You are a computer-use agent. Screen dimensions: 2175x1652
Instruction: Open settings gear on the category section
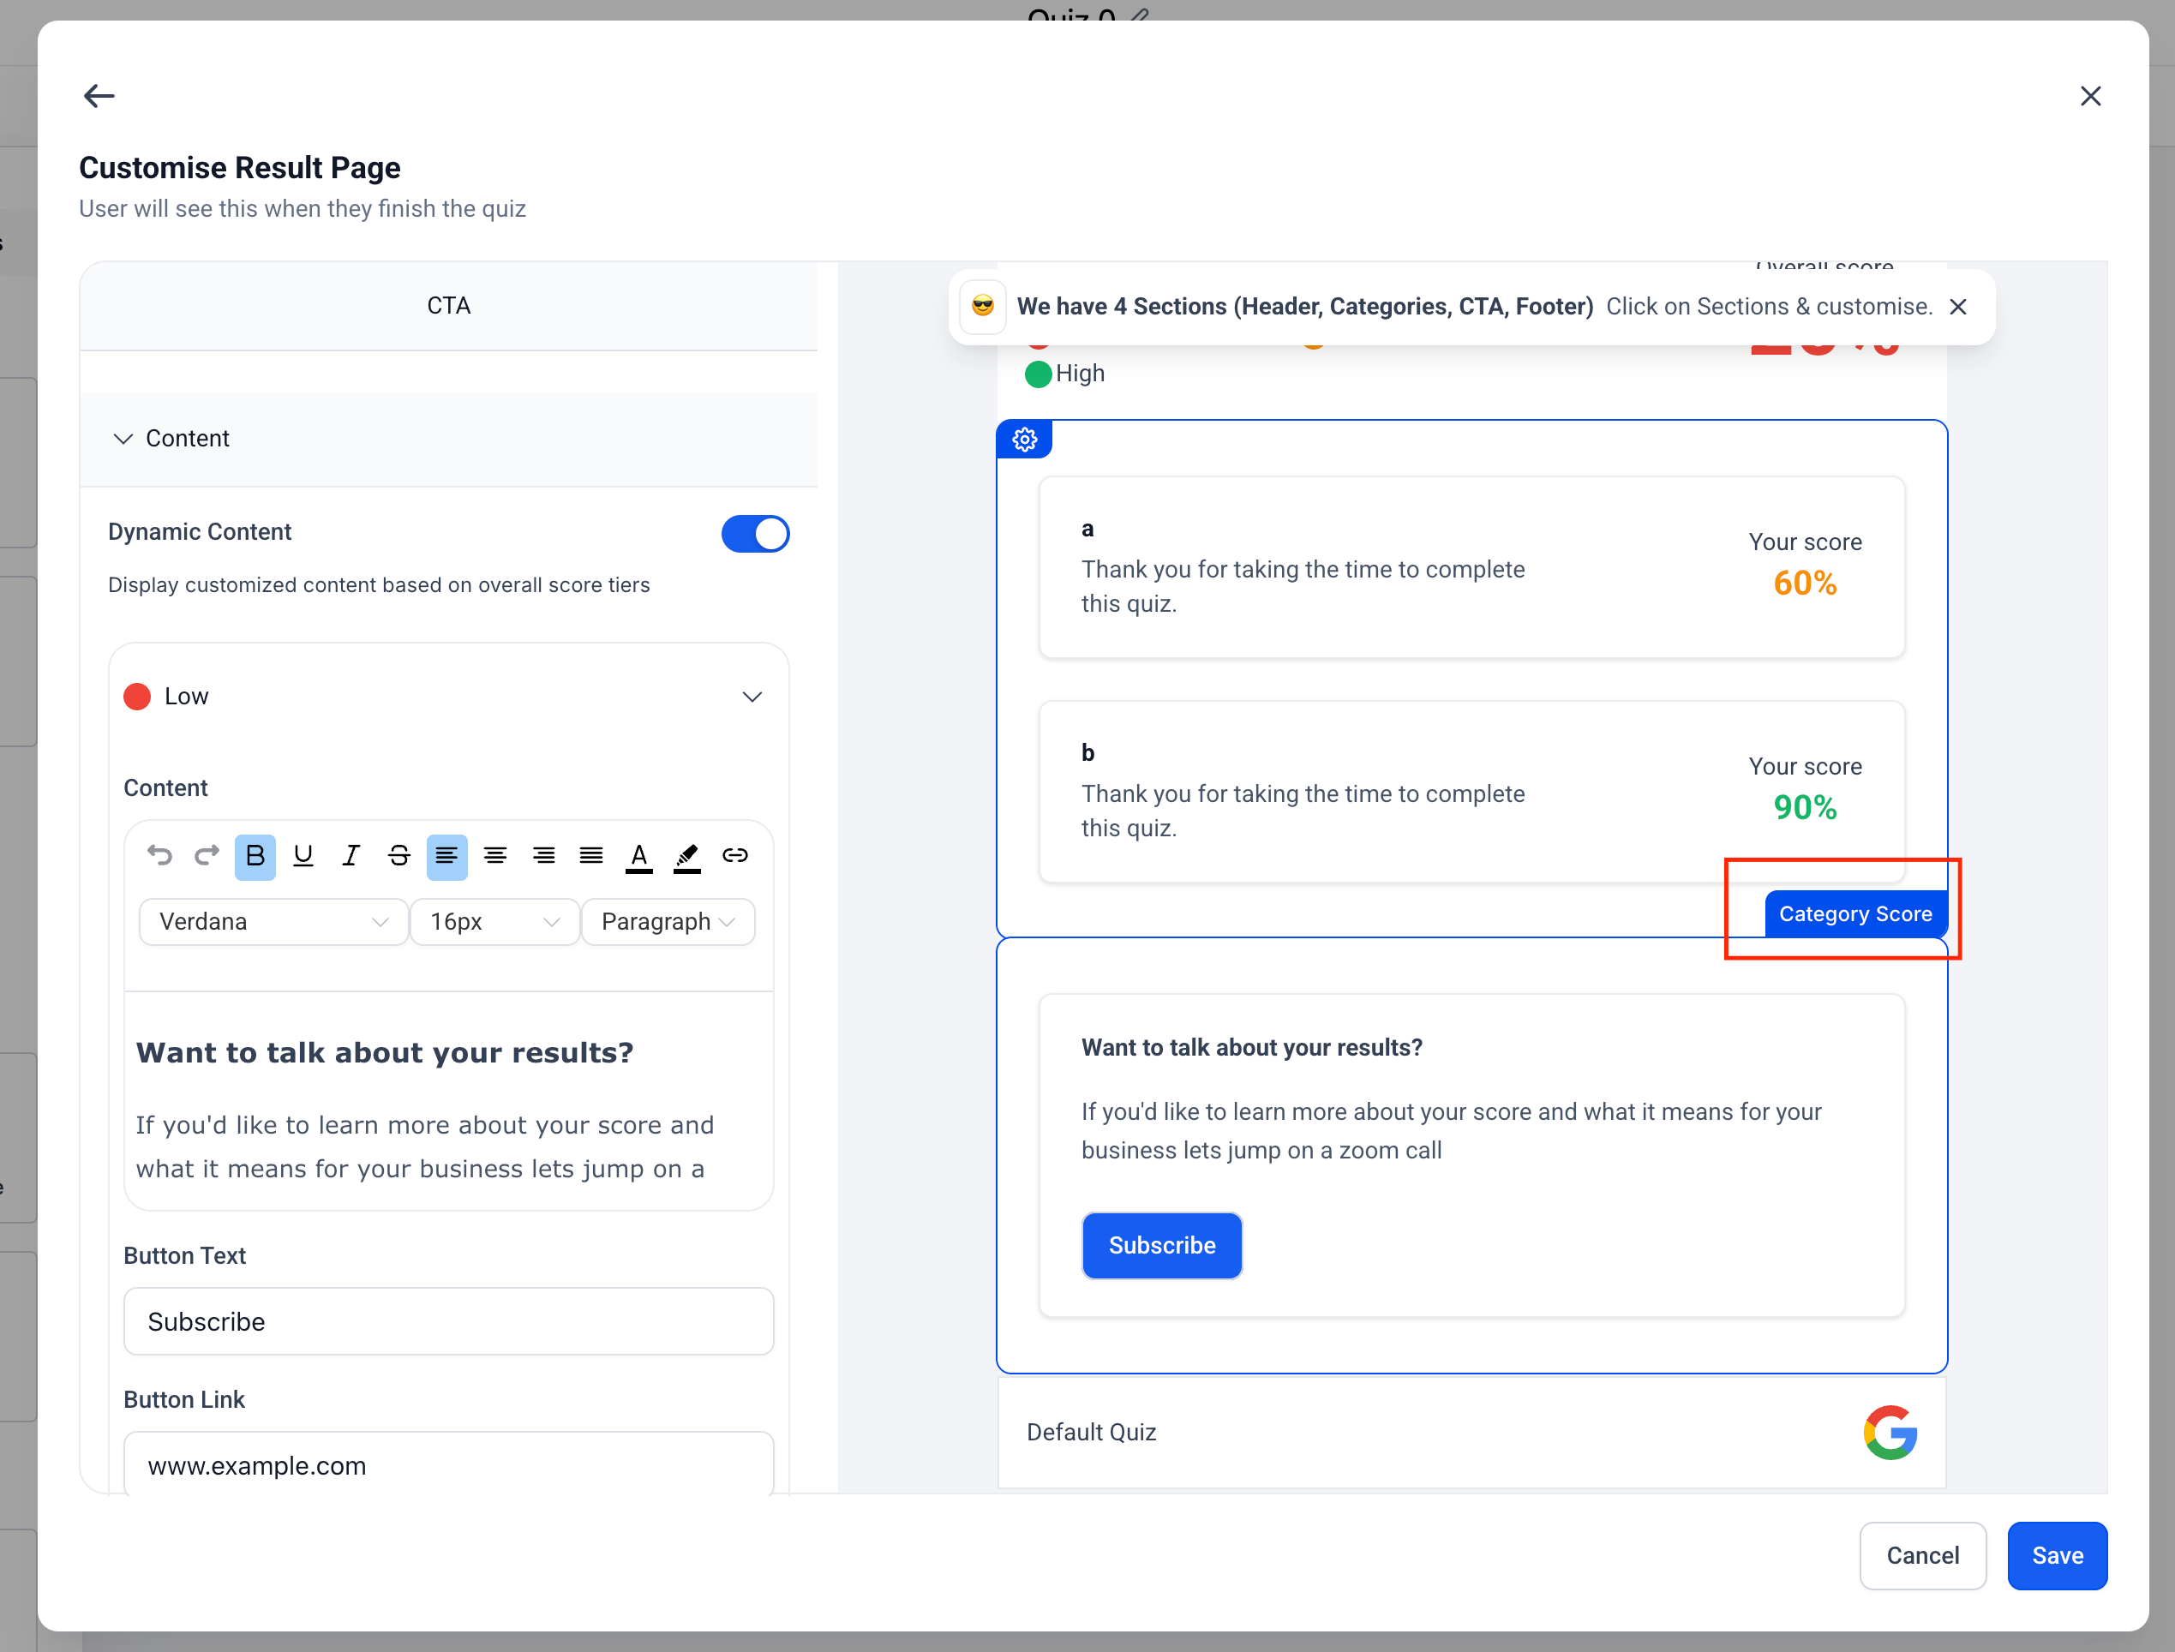(x=1025, y=440)
